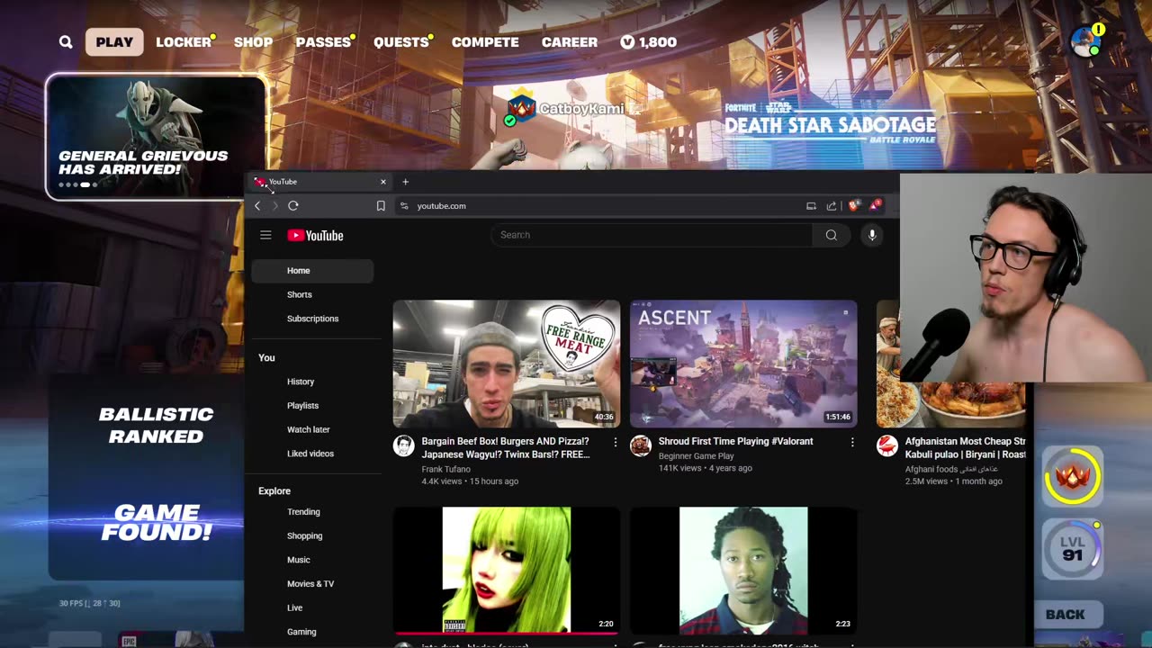Screen dimensions: 1152x648
Task: Click the browser forward arrow
Action: point(275,206)
